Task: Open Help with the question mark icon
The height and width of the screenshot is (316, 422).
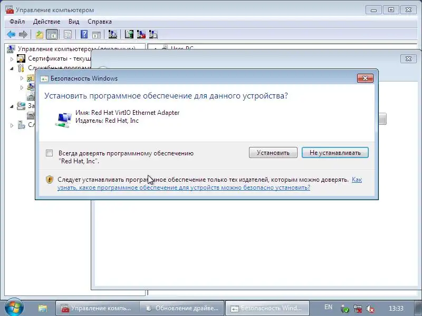Action: (84, 34)
